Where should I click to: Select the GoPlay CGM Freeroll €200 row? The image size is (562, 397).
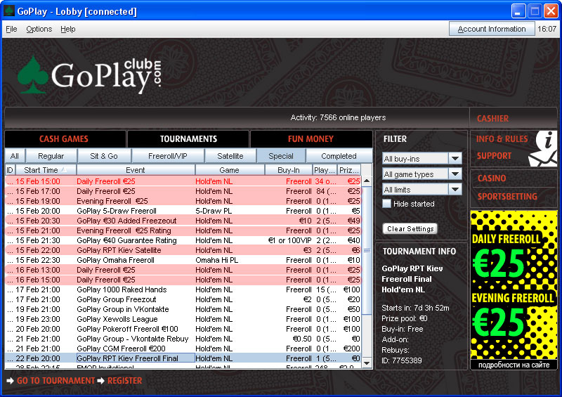click(183, 349)
